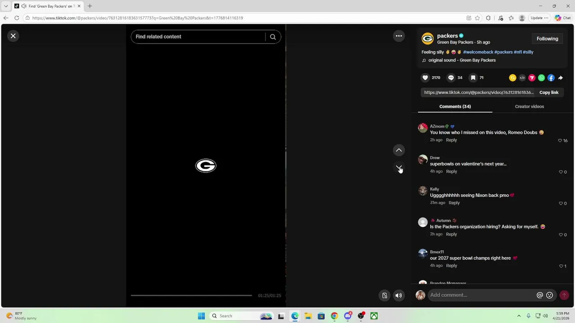Open original sound - Green Bay Packers
Screen dimensions: 575x323
tap(462, 60)
